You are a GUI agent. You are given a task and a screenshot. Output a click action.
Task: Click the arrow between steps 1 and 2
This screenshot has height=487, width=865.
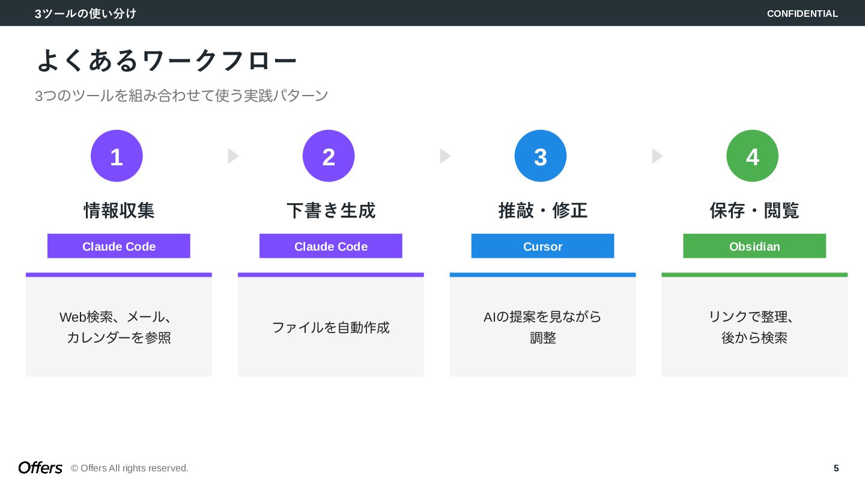coord(233,156)
